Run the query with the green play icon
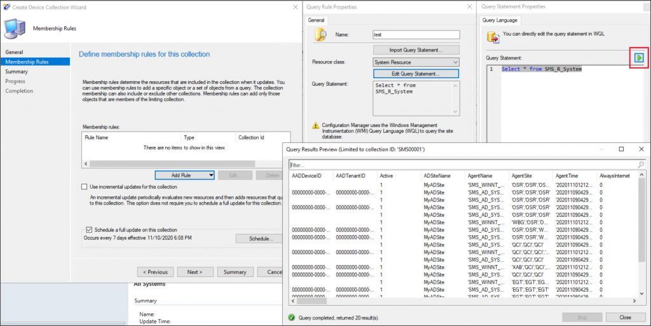The image size is (651, 326). point(639,58)
